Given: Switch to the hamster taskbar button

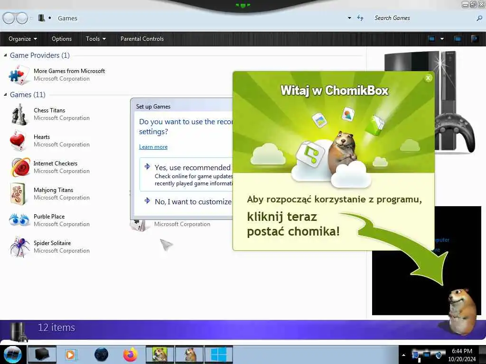Looking at the screenshot, I should coord(189,355).
